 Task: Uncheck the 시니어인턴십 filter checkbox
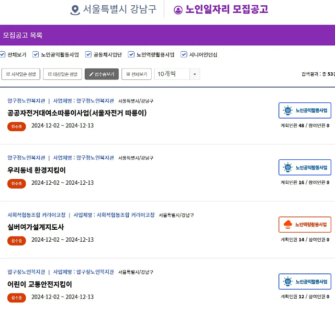[184, 55]
